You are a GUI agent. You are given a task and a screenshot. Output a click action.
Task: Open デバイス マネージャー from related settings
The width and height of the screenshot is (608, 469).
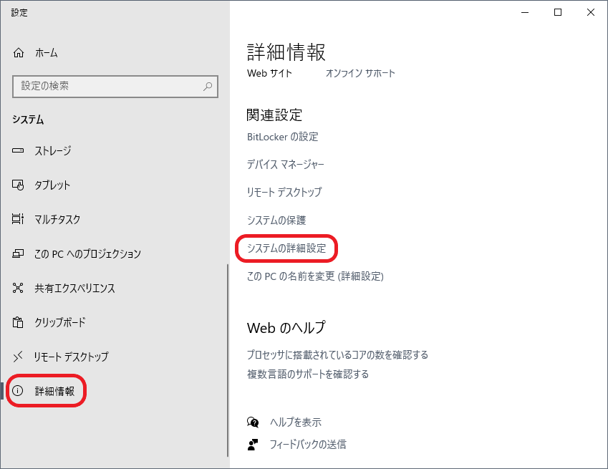[x=284, y=164]
